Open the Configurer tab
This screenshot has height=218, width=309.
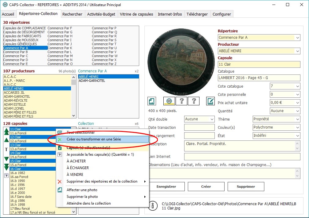(x=222, y=14)
